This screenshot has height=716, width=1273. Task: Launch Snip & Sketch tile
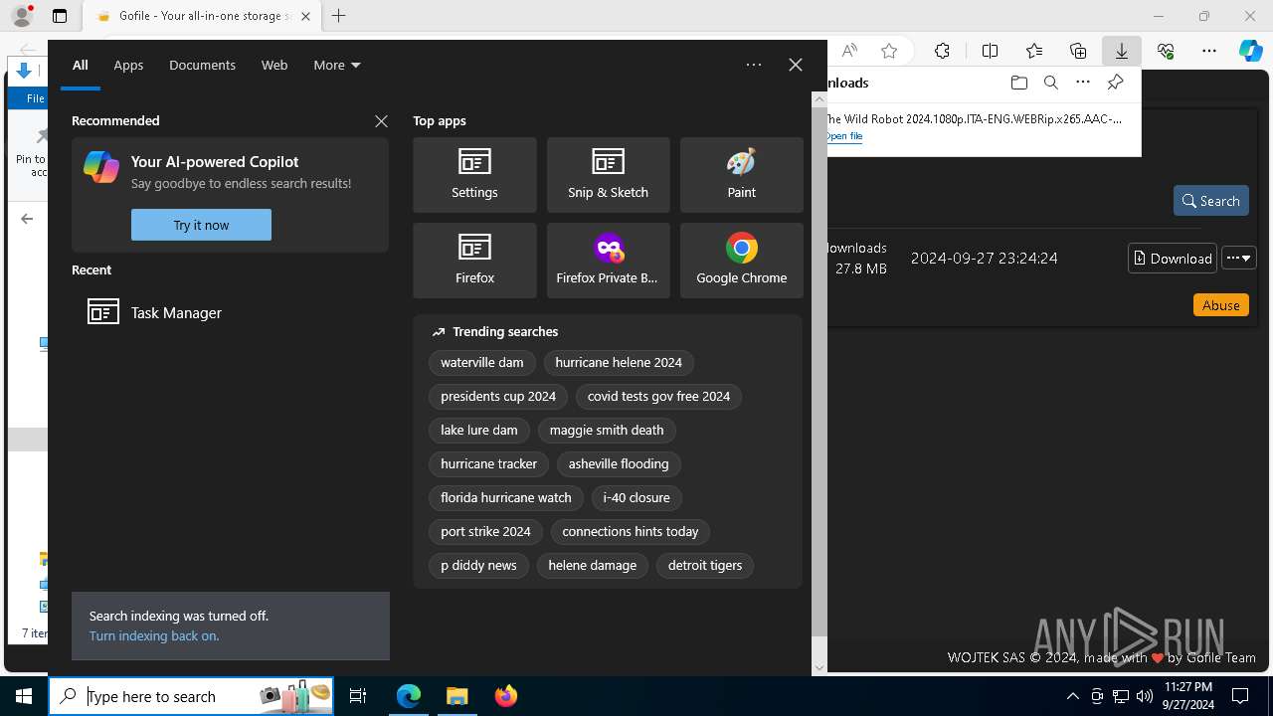[x=608, y=175]
